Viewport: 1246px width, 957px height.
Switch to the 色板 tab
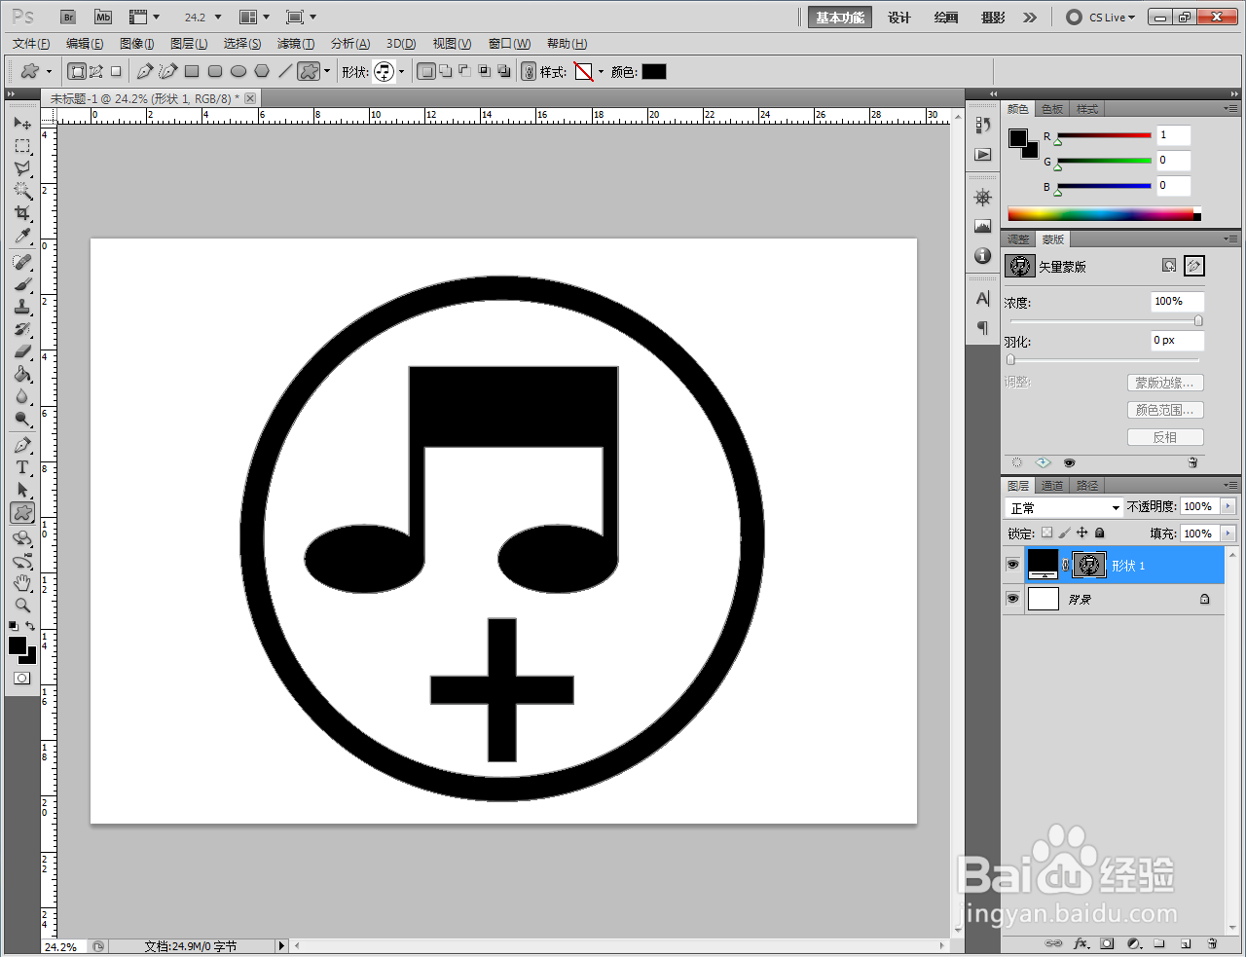[x=1052, y=109]
